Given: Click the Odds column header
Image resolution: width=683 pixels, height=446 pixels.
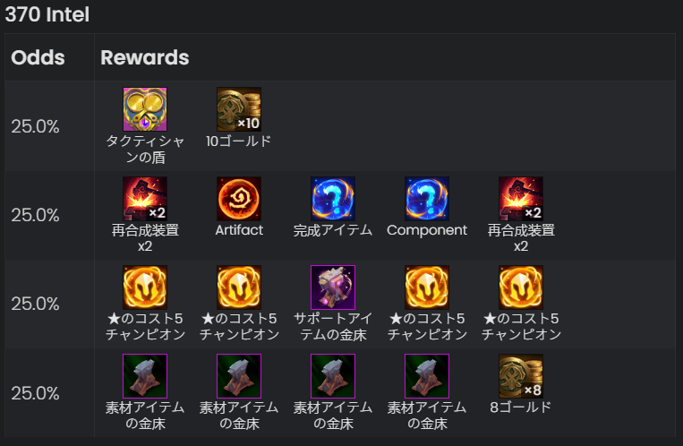Looking at the screenshot, I should click(x=38, y=57).
